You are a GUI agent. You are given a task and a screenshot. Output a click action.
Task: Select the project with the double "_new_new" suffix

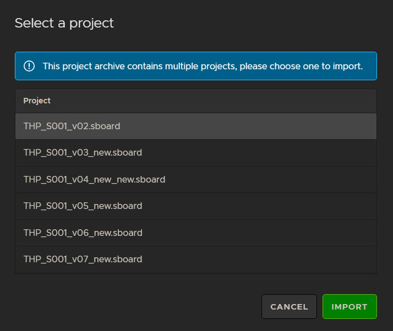point(94,179)
